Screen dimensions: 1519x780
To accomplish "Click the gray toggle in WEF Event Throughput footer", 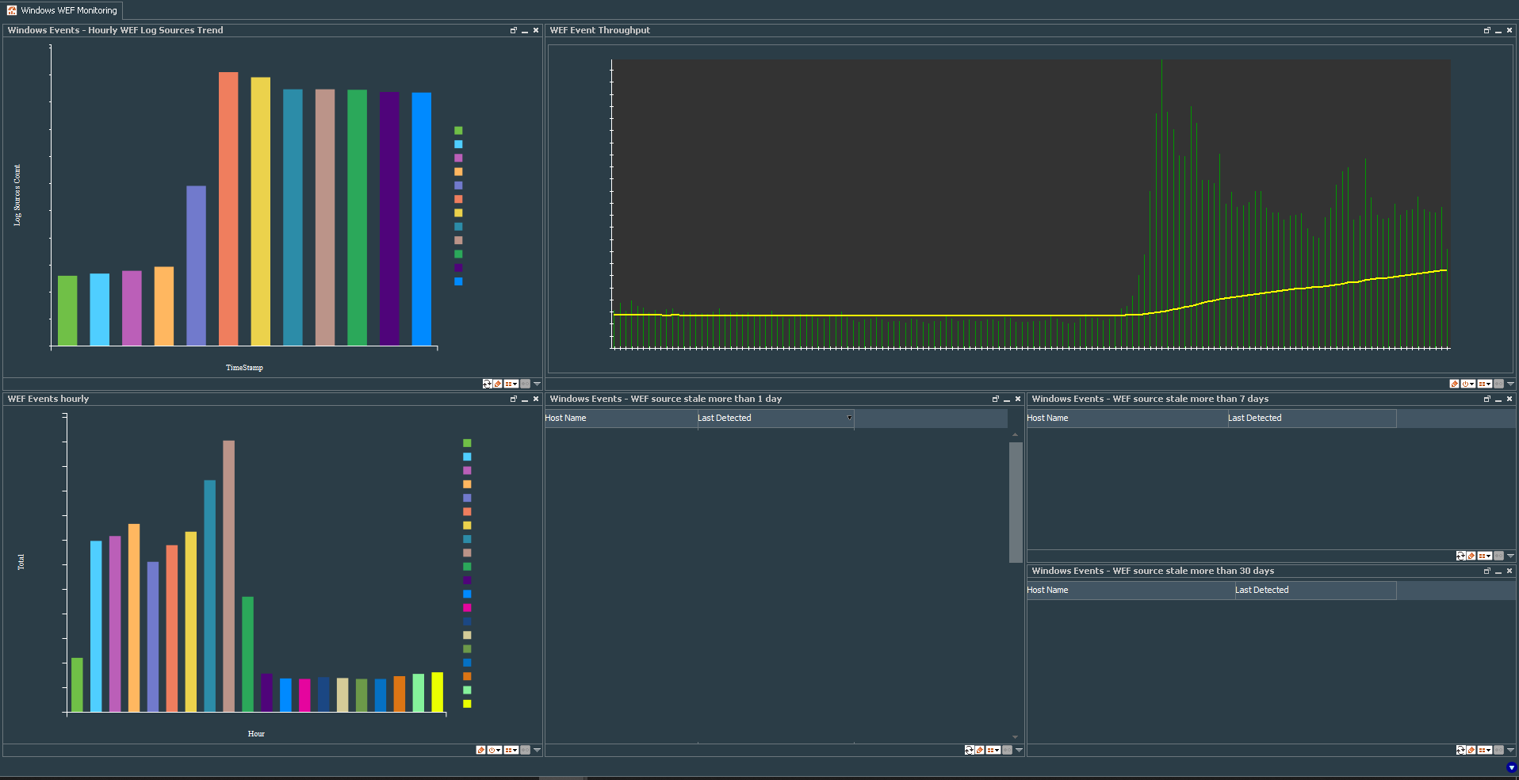I will click(x=1498, y=384).
